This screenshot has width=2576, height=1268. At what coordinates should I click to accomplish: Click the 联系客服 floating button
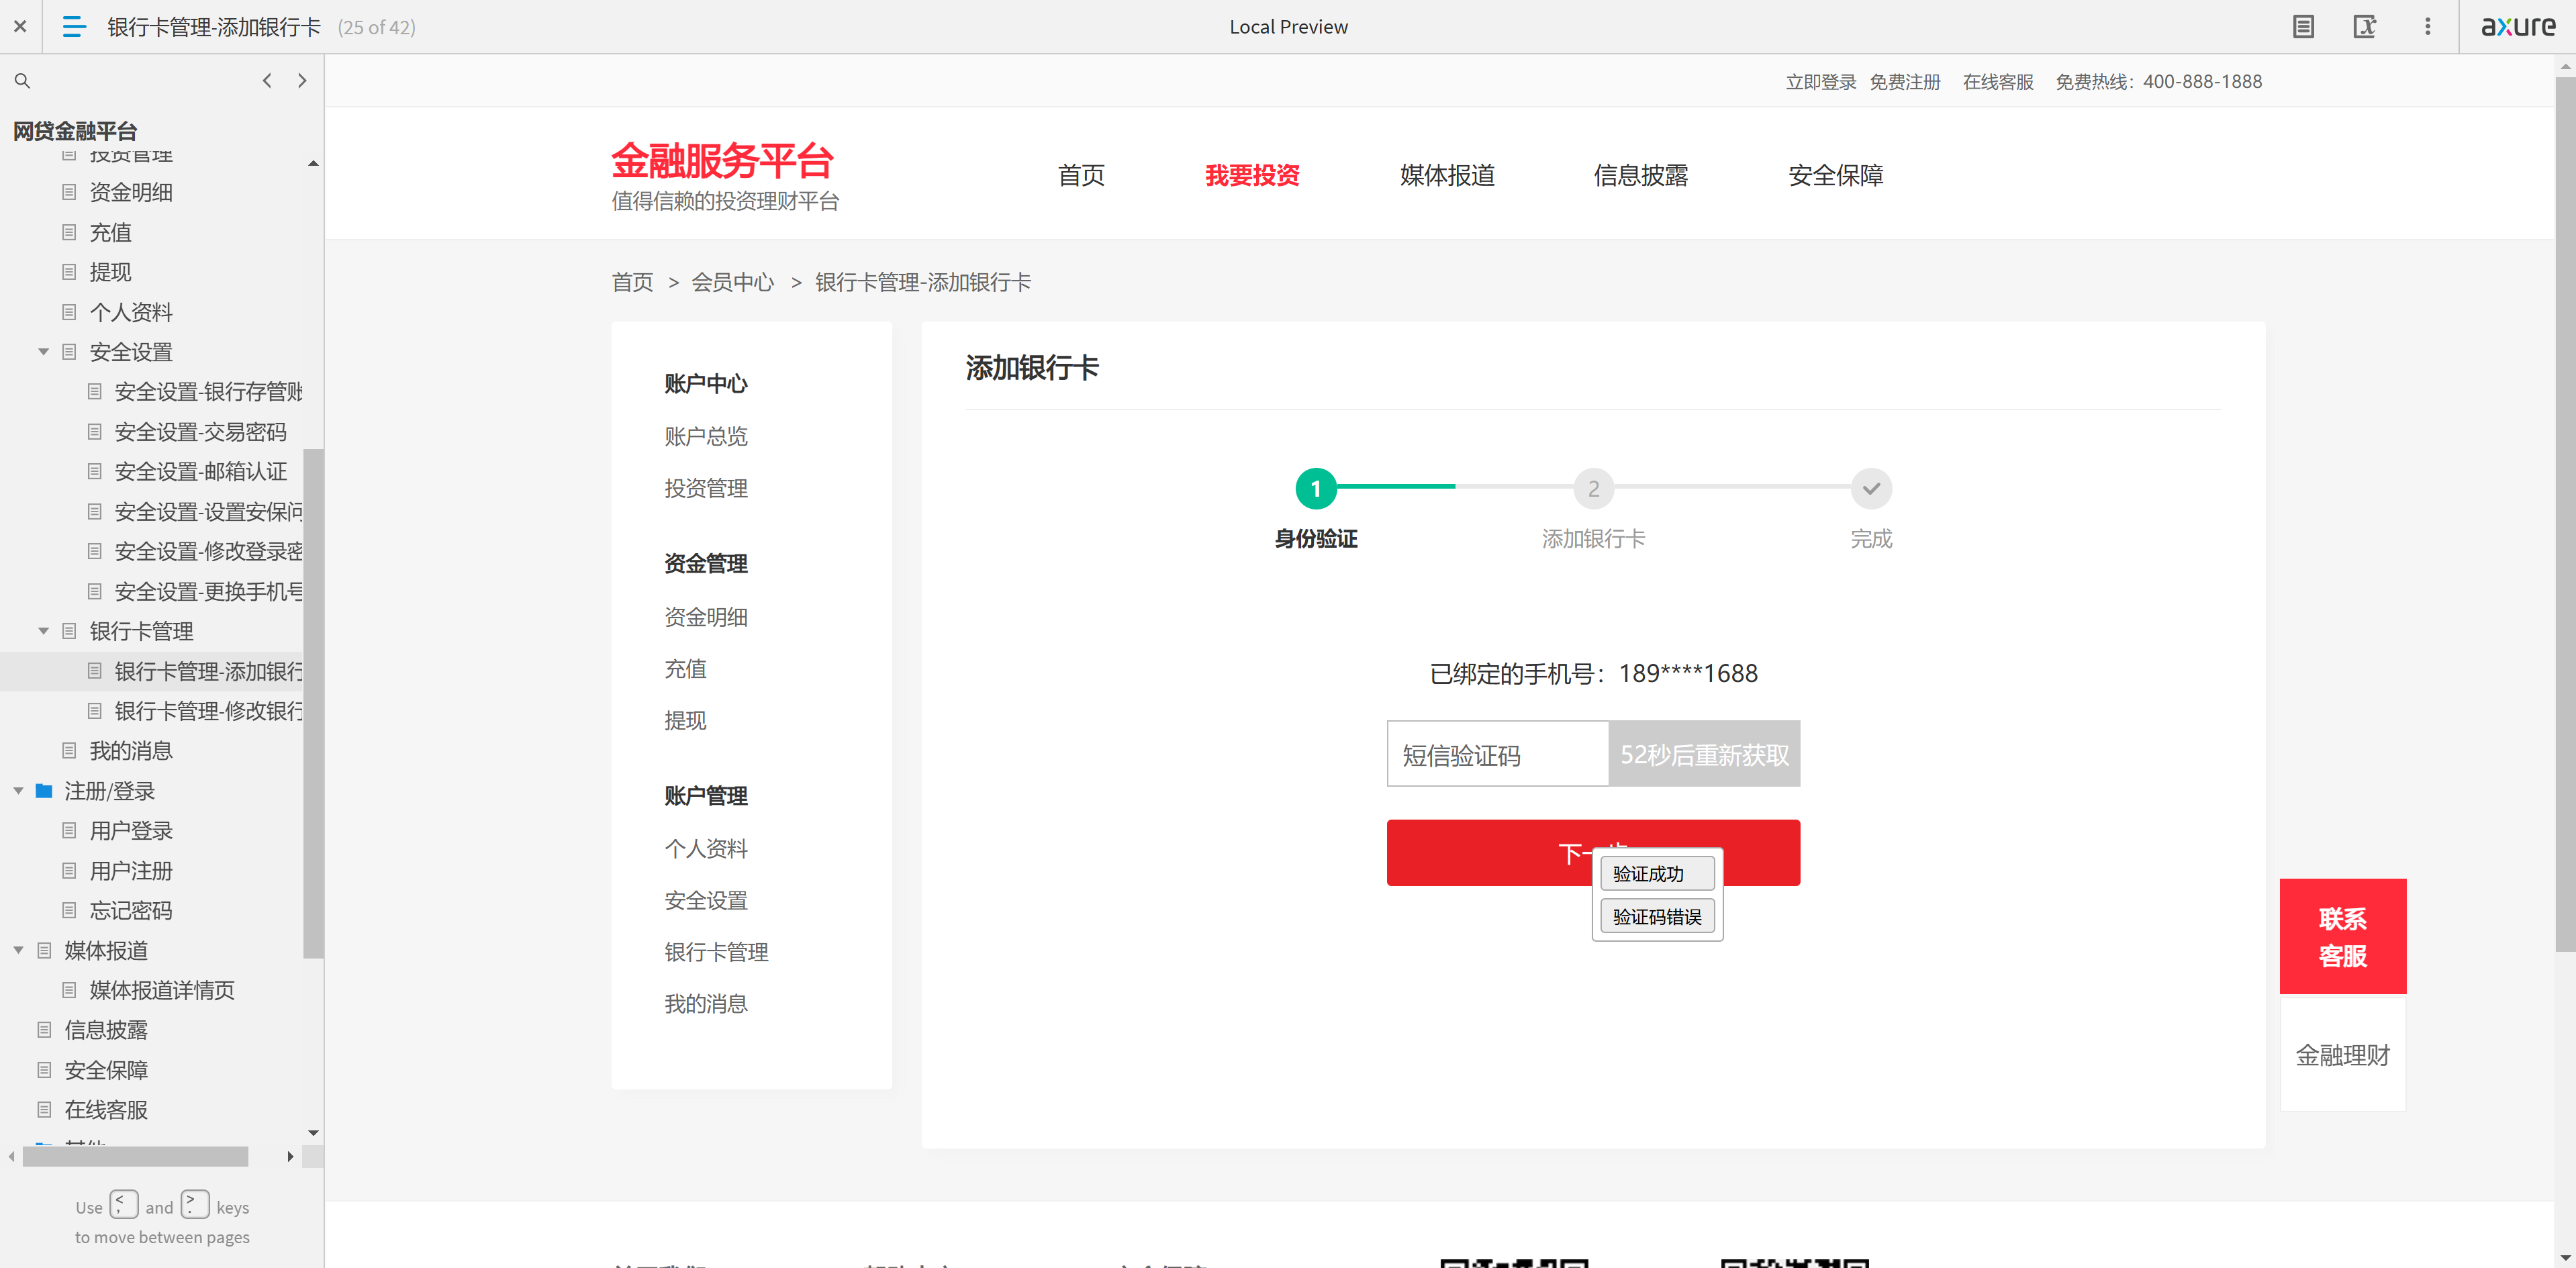(2342, 937)
